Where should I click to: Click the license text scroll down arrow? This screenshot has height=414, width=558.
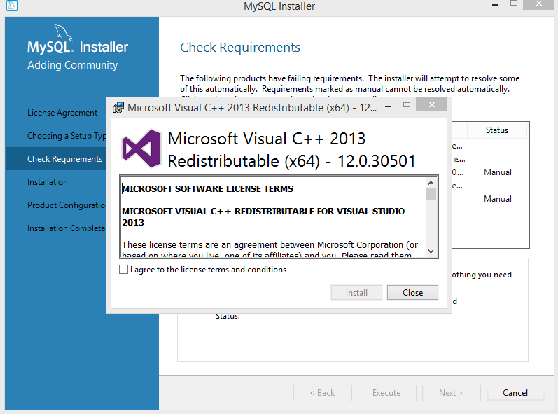tap(431, 251)
